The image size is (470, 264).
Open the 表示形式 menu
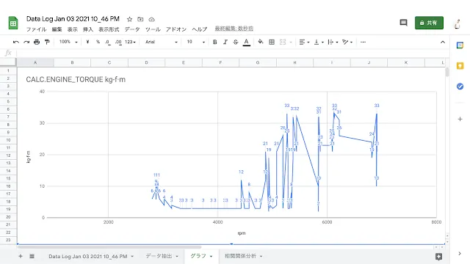[109, 29]
